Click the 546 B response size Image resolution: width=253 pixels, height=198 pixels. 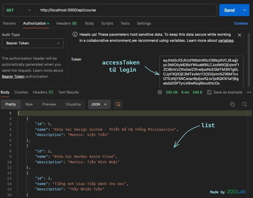(x=197, y=92)
